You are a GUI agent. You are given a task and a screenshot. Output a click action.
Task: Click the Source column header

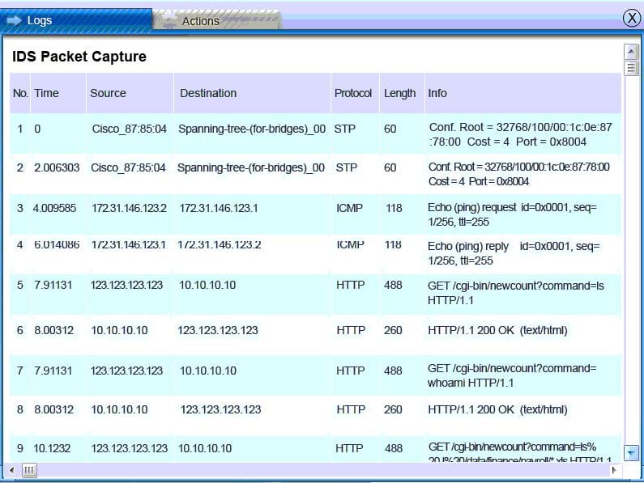point(108,93)
